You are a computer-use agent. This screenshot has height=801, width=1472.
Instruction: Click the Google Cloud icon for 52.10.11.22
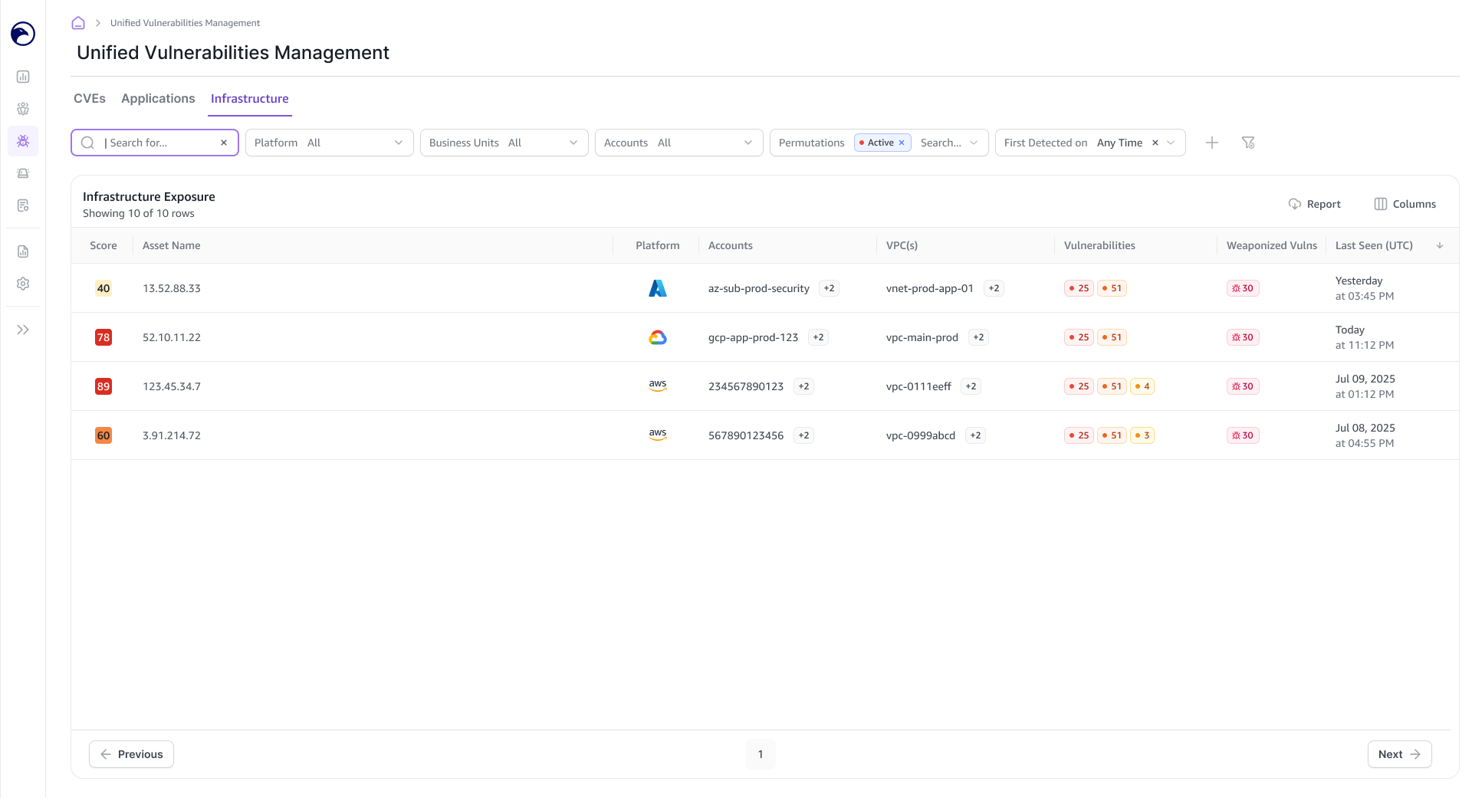658,337
